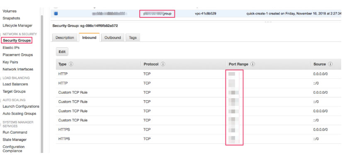Open the Outbound tab

[x=113, y=38]
